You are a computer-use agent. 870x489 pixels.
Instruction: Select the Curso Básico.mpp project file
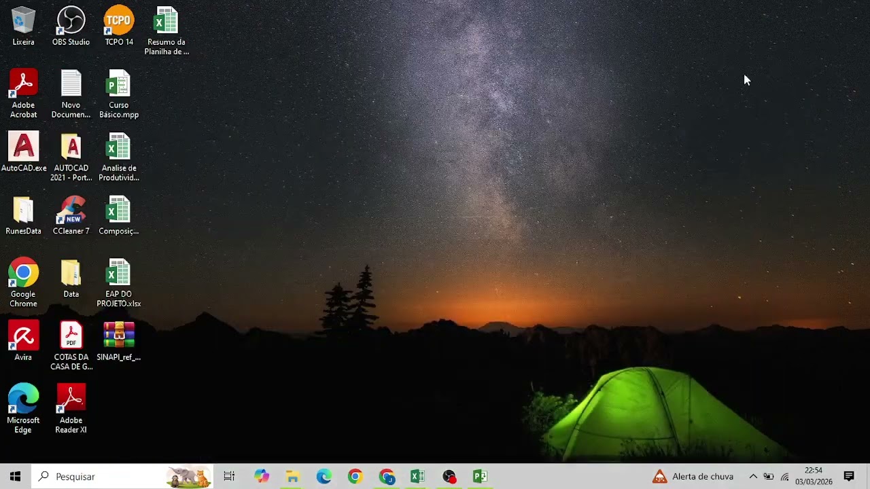pos(119,94)
